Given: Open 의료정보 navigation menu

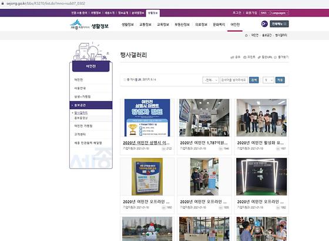Looking at the screenshot, I should (201, 25).
